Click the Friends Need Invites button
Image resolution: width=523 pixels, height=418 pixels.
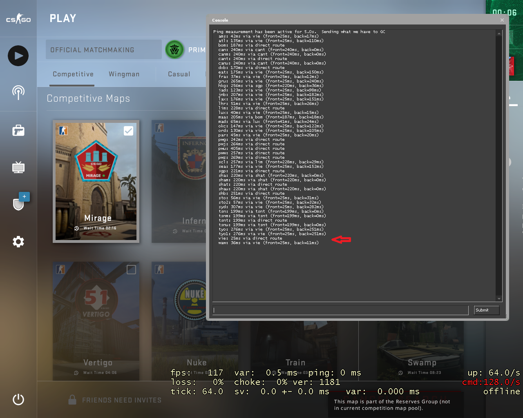tap(115, 400)
